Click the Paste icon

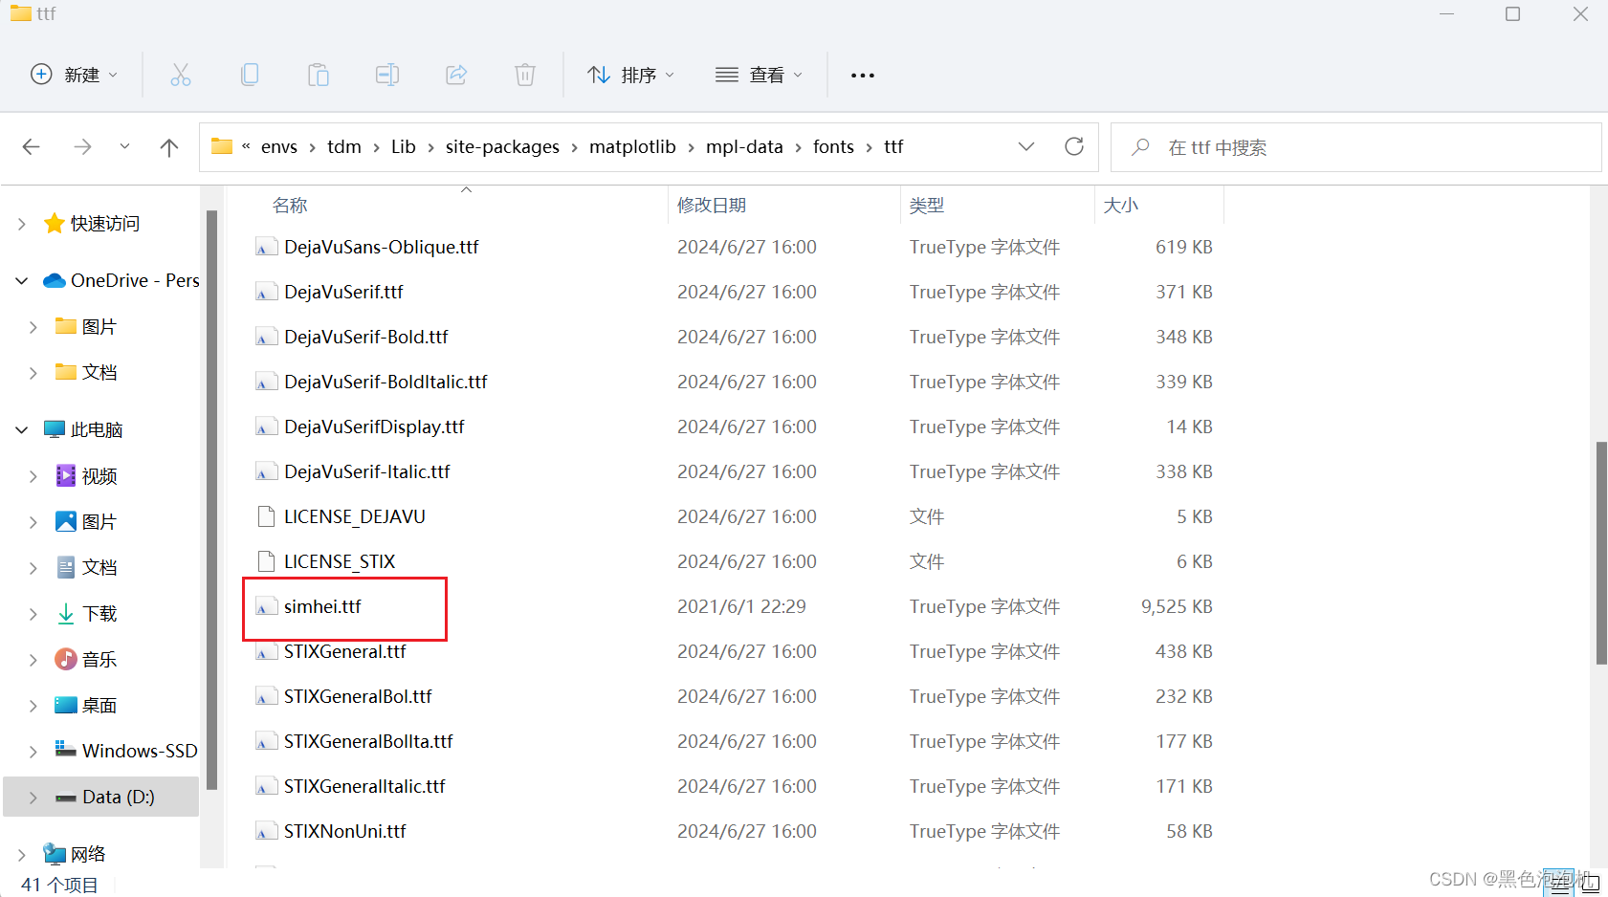pyautogui.click(x=319, y=75)
